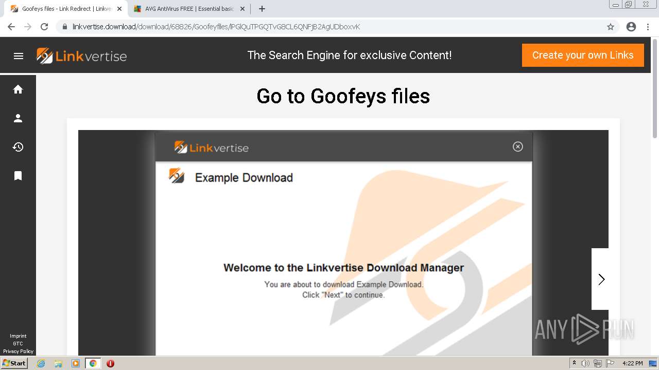Open the file explorer taskbar icon
659x370 pixels.
coord(58,363)
